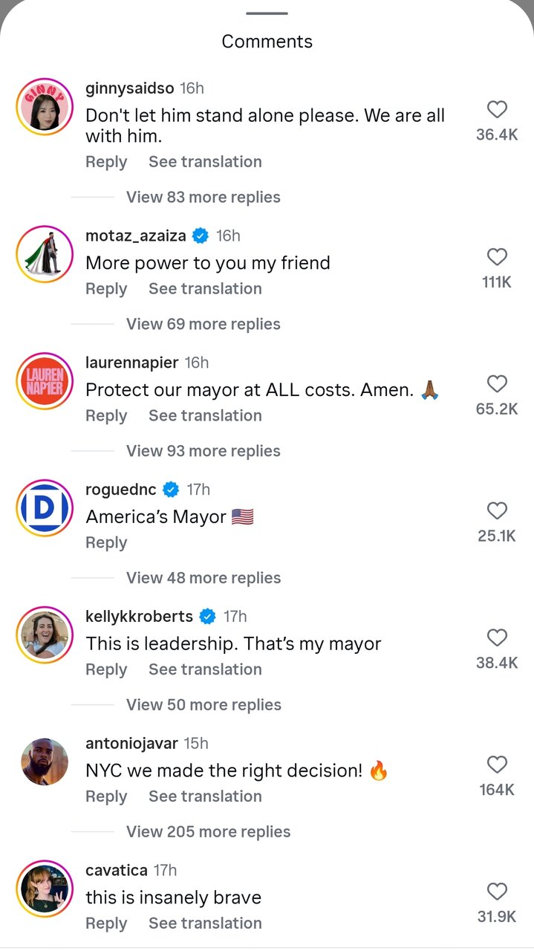The width and height of the screenshot is (534, 951).
Task: Open antoniojavar's profile picture
Action: click(45, 762)
